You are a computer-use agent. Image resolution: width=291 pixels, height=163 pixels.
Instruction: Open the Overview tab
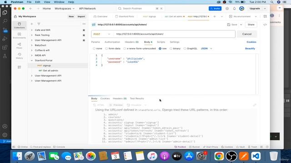pos(100,16)
